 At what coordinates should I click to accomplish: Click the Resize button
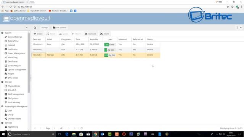tap(51, 34)
